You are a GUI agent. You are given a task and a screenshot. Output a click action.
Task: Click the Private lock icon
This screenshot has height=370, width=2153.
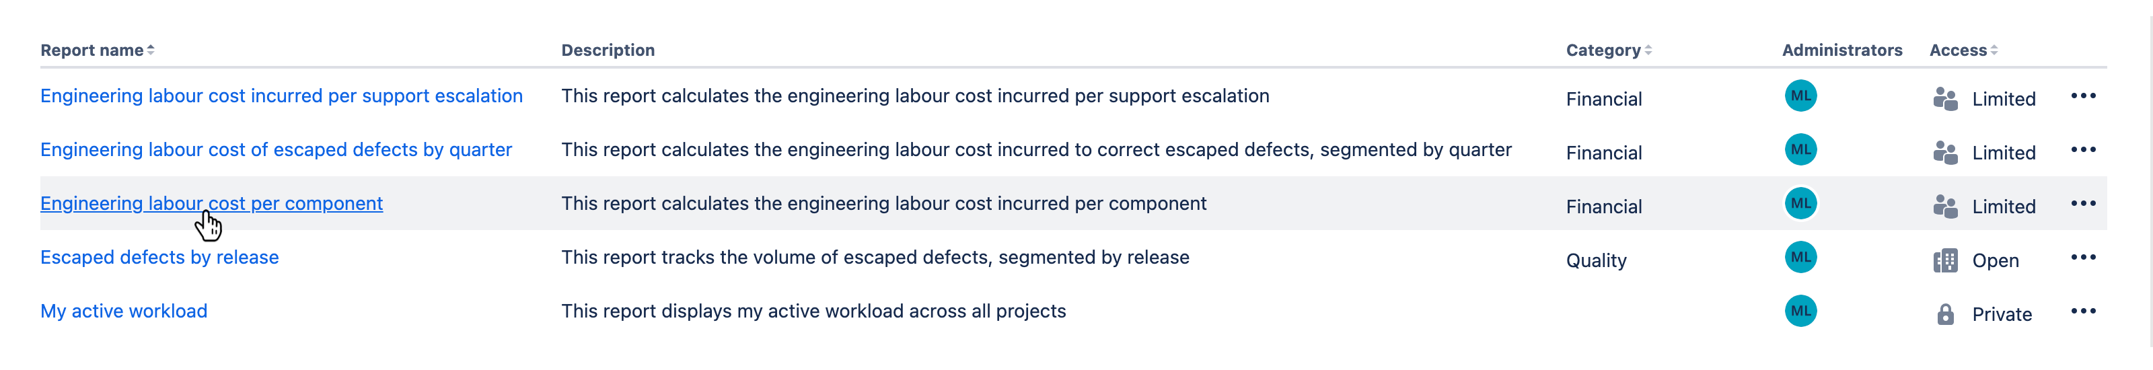click(1945, 314)
